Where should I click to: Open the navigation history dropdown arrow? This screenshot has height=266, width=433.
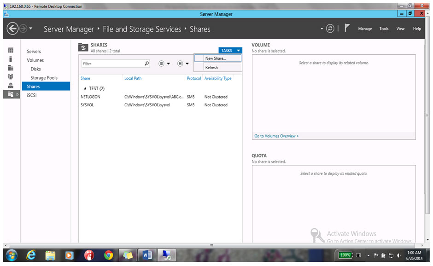pos(31,28)
